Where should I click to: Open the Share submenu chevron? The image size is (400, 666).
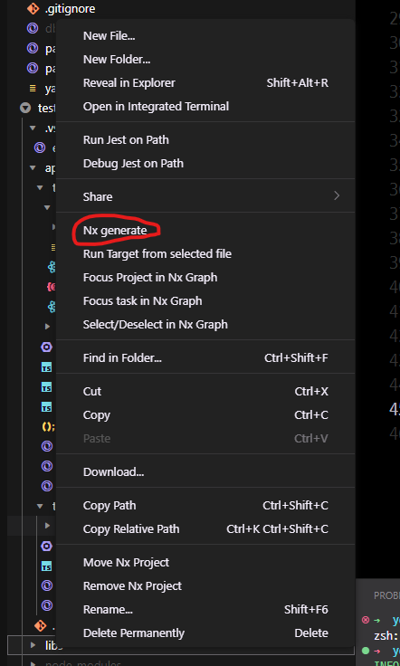337,195
